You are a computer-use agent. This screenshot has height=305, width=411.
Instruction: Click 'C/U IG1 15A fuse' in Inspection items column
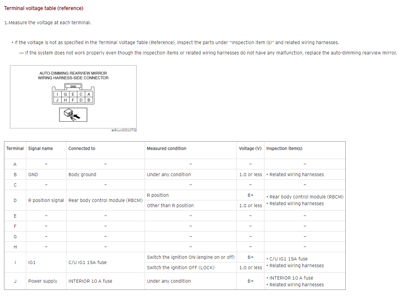(x=288, y=259)
